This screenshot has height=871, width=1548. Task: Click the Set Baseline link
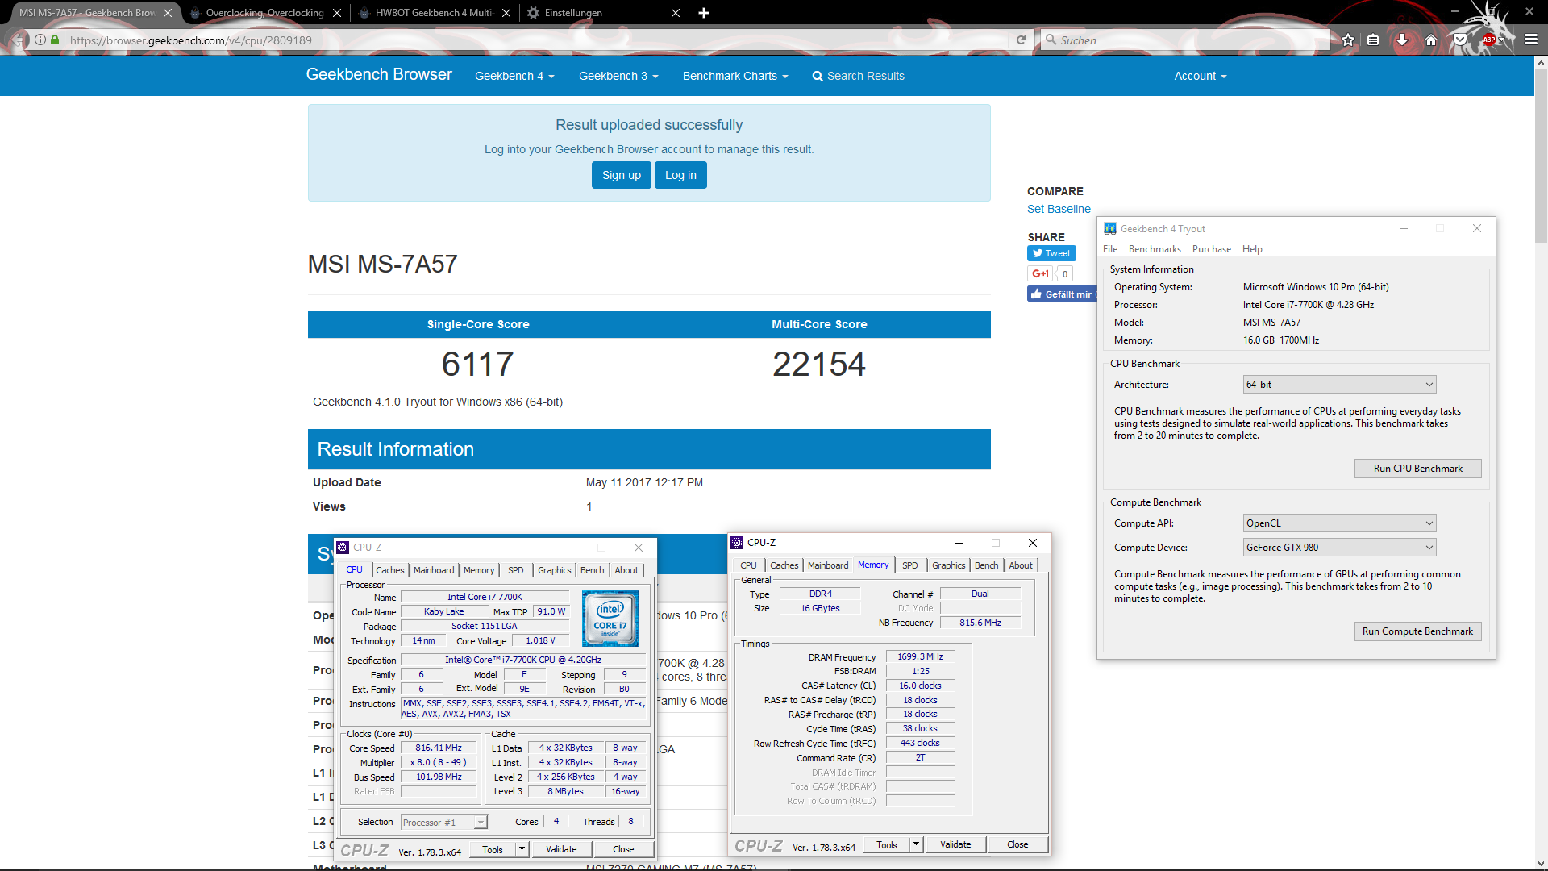click(1059, 209)
